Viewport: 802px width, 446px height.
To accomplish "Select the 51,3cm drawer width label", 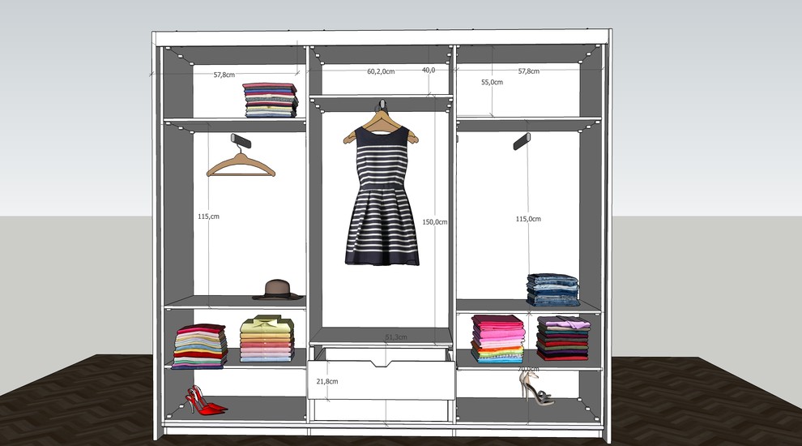I will coord(396,337).
